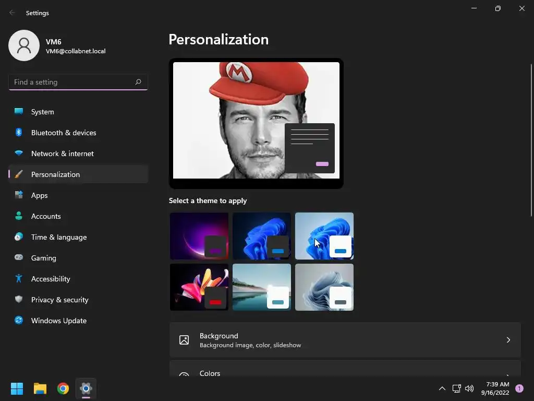Click the search magnifier icon
Screen dimensions: 534x401
(138, 82)
